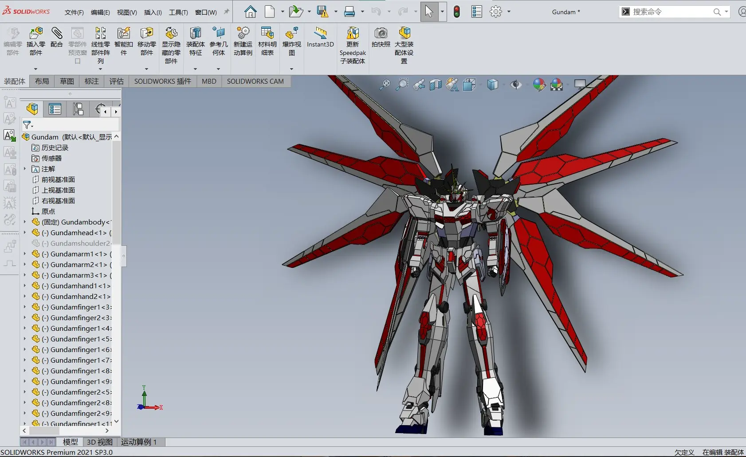Click Edit Appearance color sphere icon
The image size is (746, 457).
click(x=539, y=84)
